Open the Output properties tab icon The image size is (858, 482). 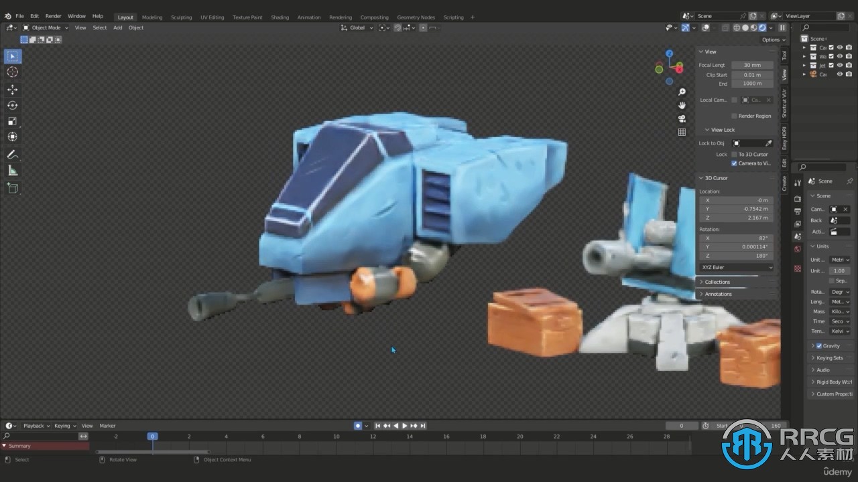[798, 212]
